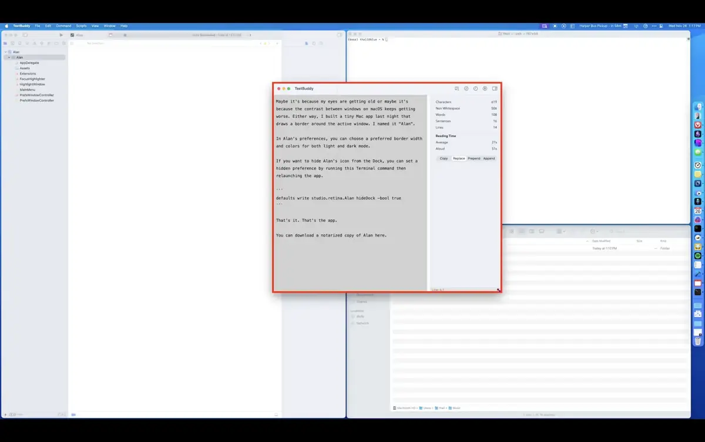Click the checkmark circle icon in TextBuddy toolbar
This screenshot has height=442, width=705.
[466, 89]
